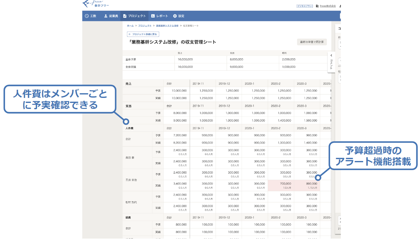Click the building icon beside freee株式会社
Viewport: 420px width, 241px height.
(x=317, y=6)
